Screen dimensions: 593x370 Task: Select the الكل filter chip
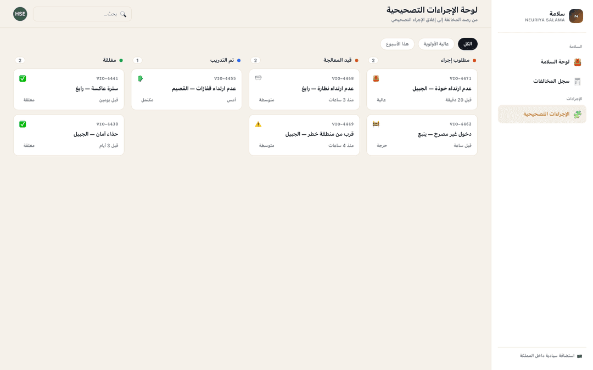467,44
